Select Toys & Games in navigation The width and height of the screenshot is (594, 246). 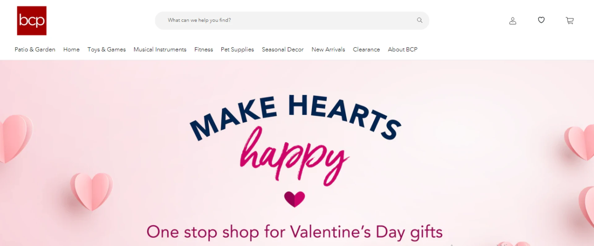pos(106,49)
